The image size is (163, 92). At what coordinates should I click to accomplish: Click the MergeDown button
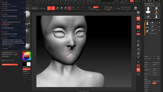(x=148, y=81)
